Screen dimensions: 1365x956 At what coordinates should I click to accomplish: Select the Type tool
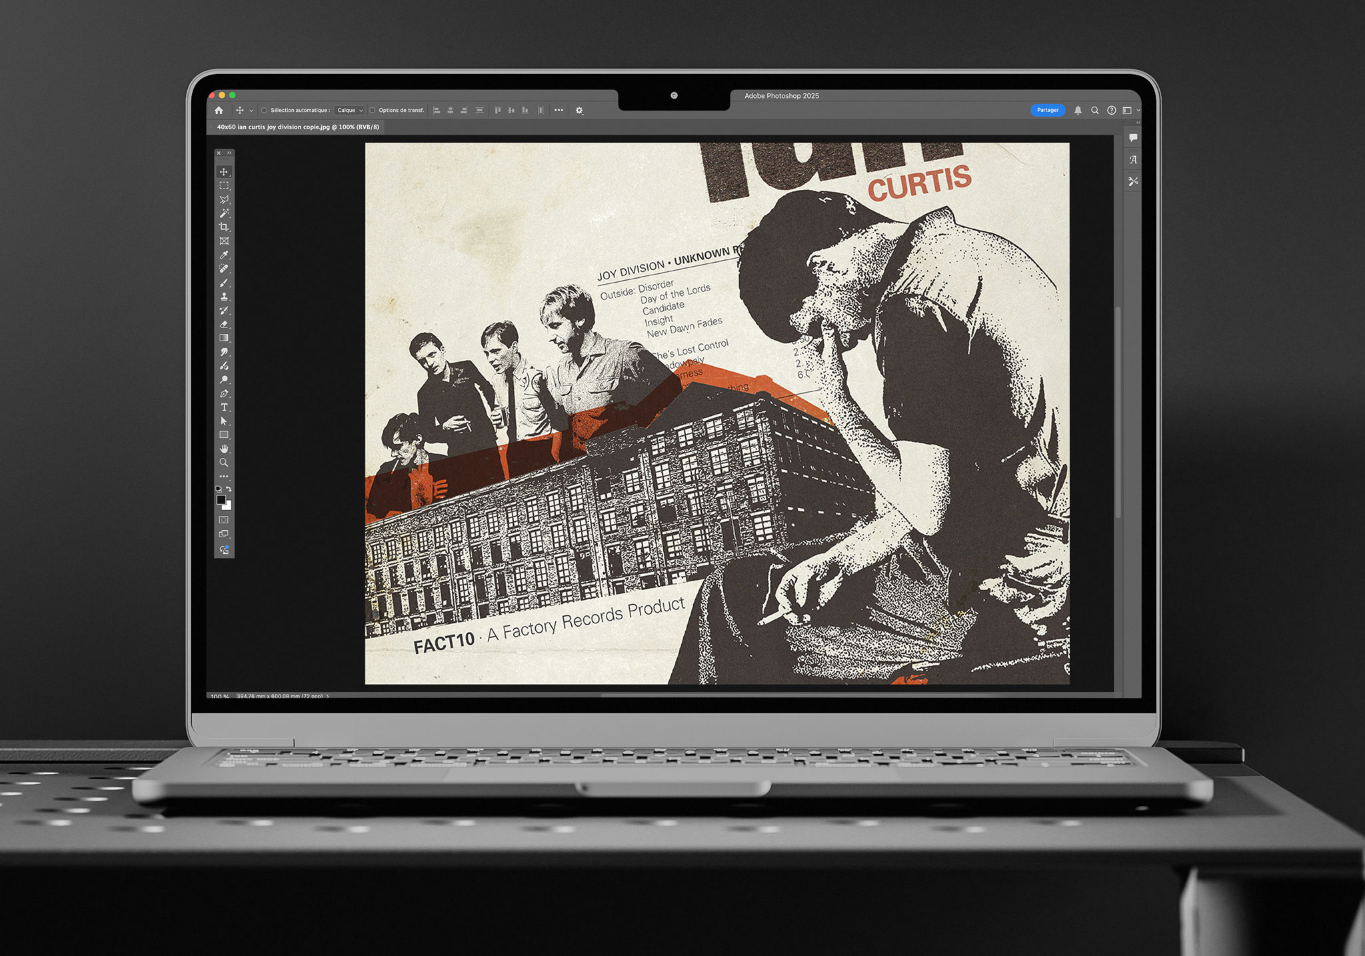coord(224,407)
